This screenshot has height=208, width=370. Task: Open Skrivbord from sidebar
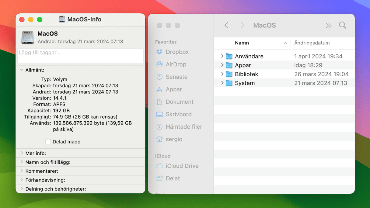[179, 114]
